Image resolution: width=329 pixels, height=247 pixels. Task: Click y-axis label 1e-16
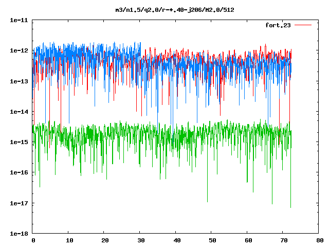pyautogui.click(x=19, y=173)
